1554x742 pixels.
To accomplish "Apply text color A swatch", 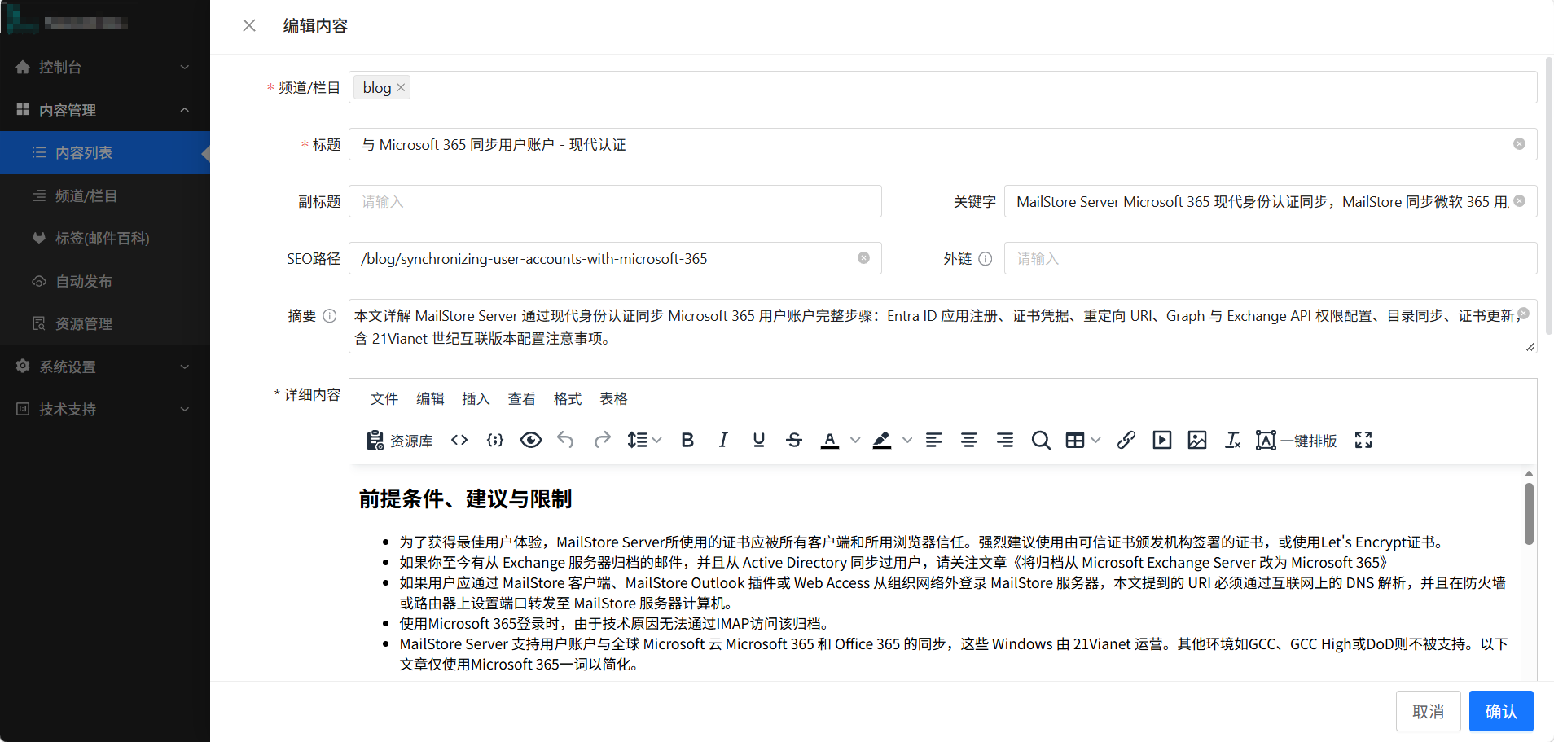I will click(x=830, y=441).
